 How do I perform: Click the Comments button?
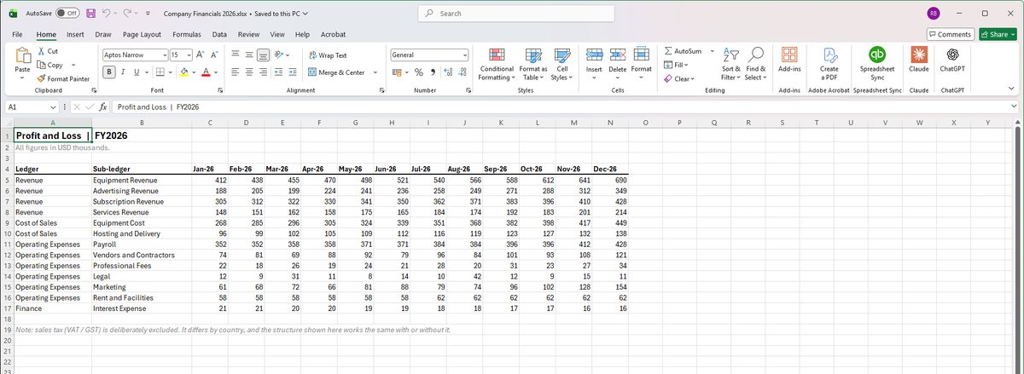pos(951,34)
